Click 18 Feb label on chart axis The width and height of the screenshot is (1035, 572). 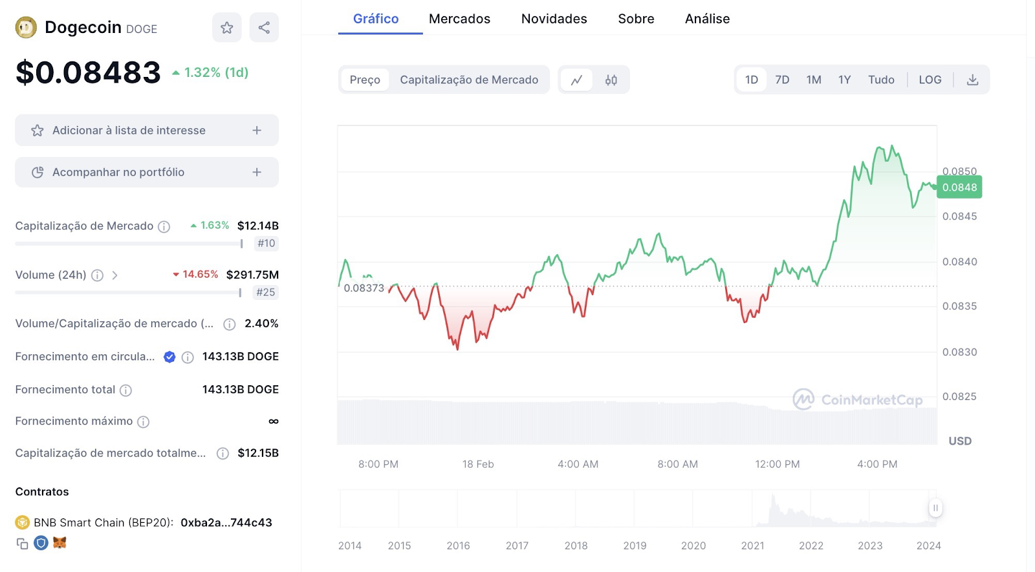point(478,465)
